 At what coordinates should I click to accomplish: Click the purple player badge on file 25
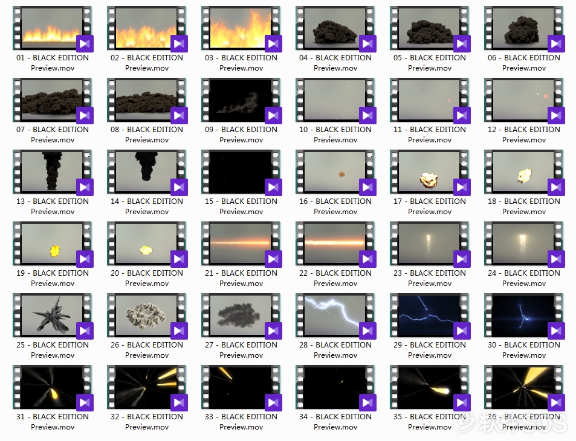pos(85,331)
